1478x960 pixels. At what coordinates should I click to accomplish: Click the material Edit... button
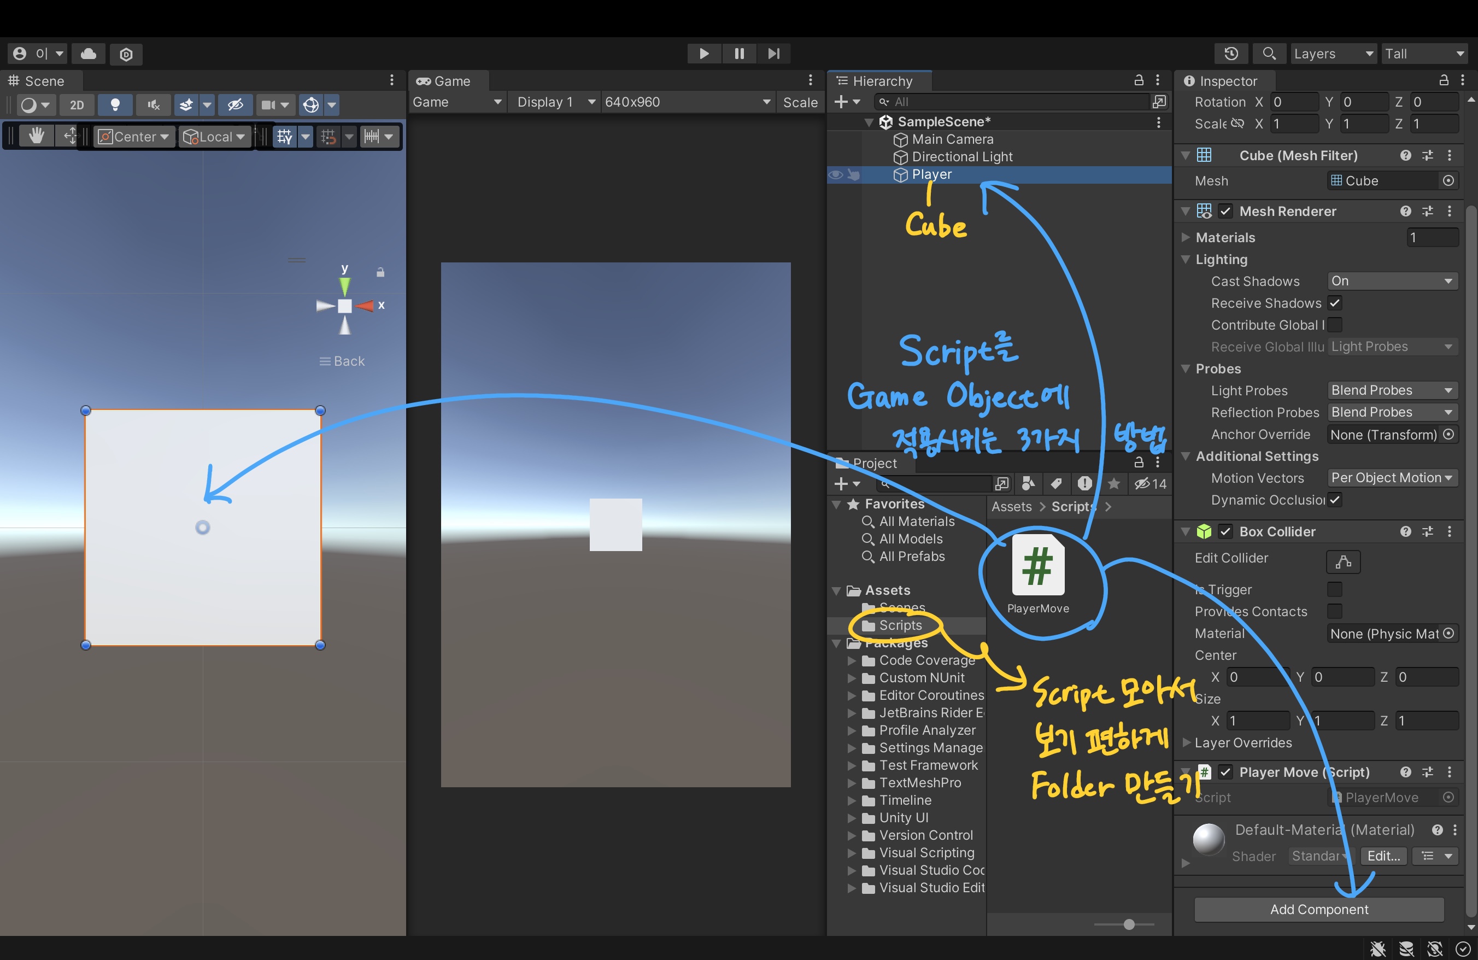(x=1383, y=856)
